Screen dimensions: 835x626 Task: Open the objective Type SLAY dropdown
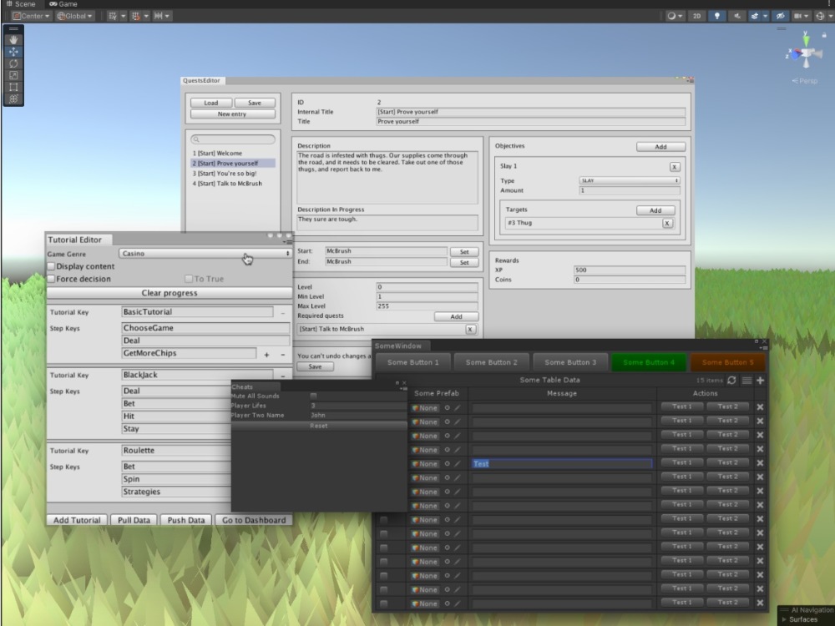coord(630,180)
